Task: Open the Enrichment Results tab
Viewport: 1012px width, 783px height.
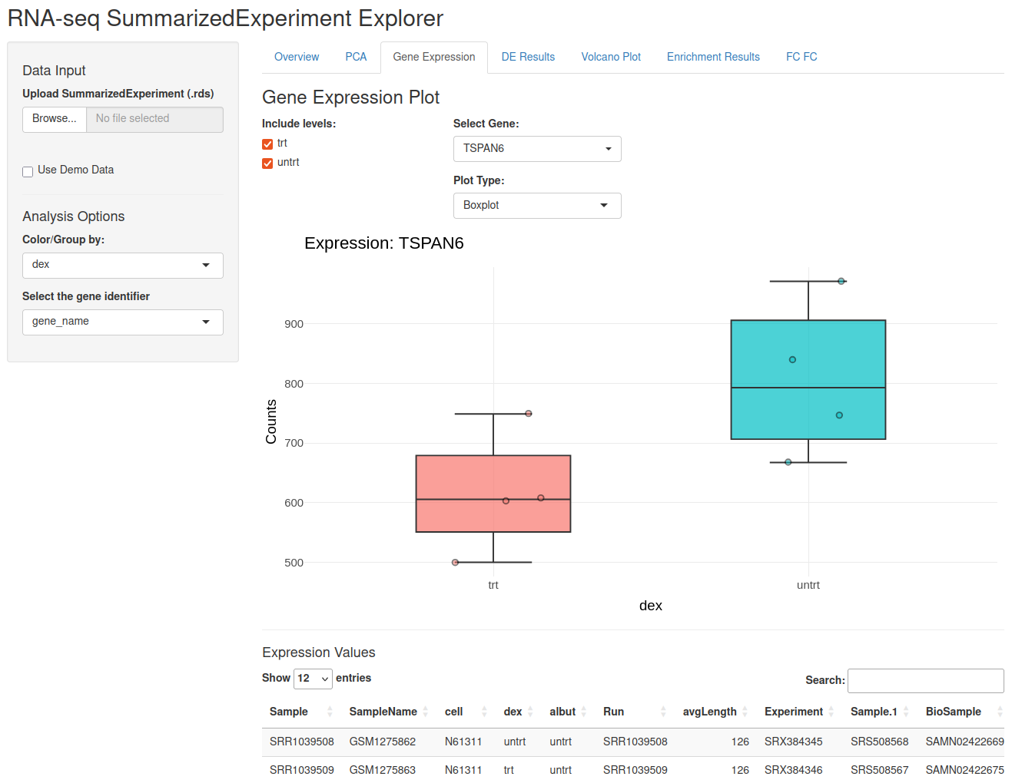Action: (x=713, y=57)
